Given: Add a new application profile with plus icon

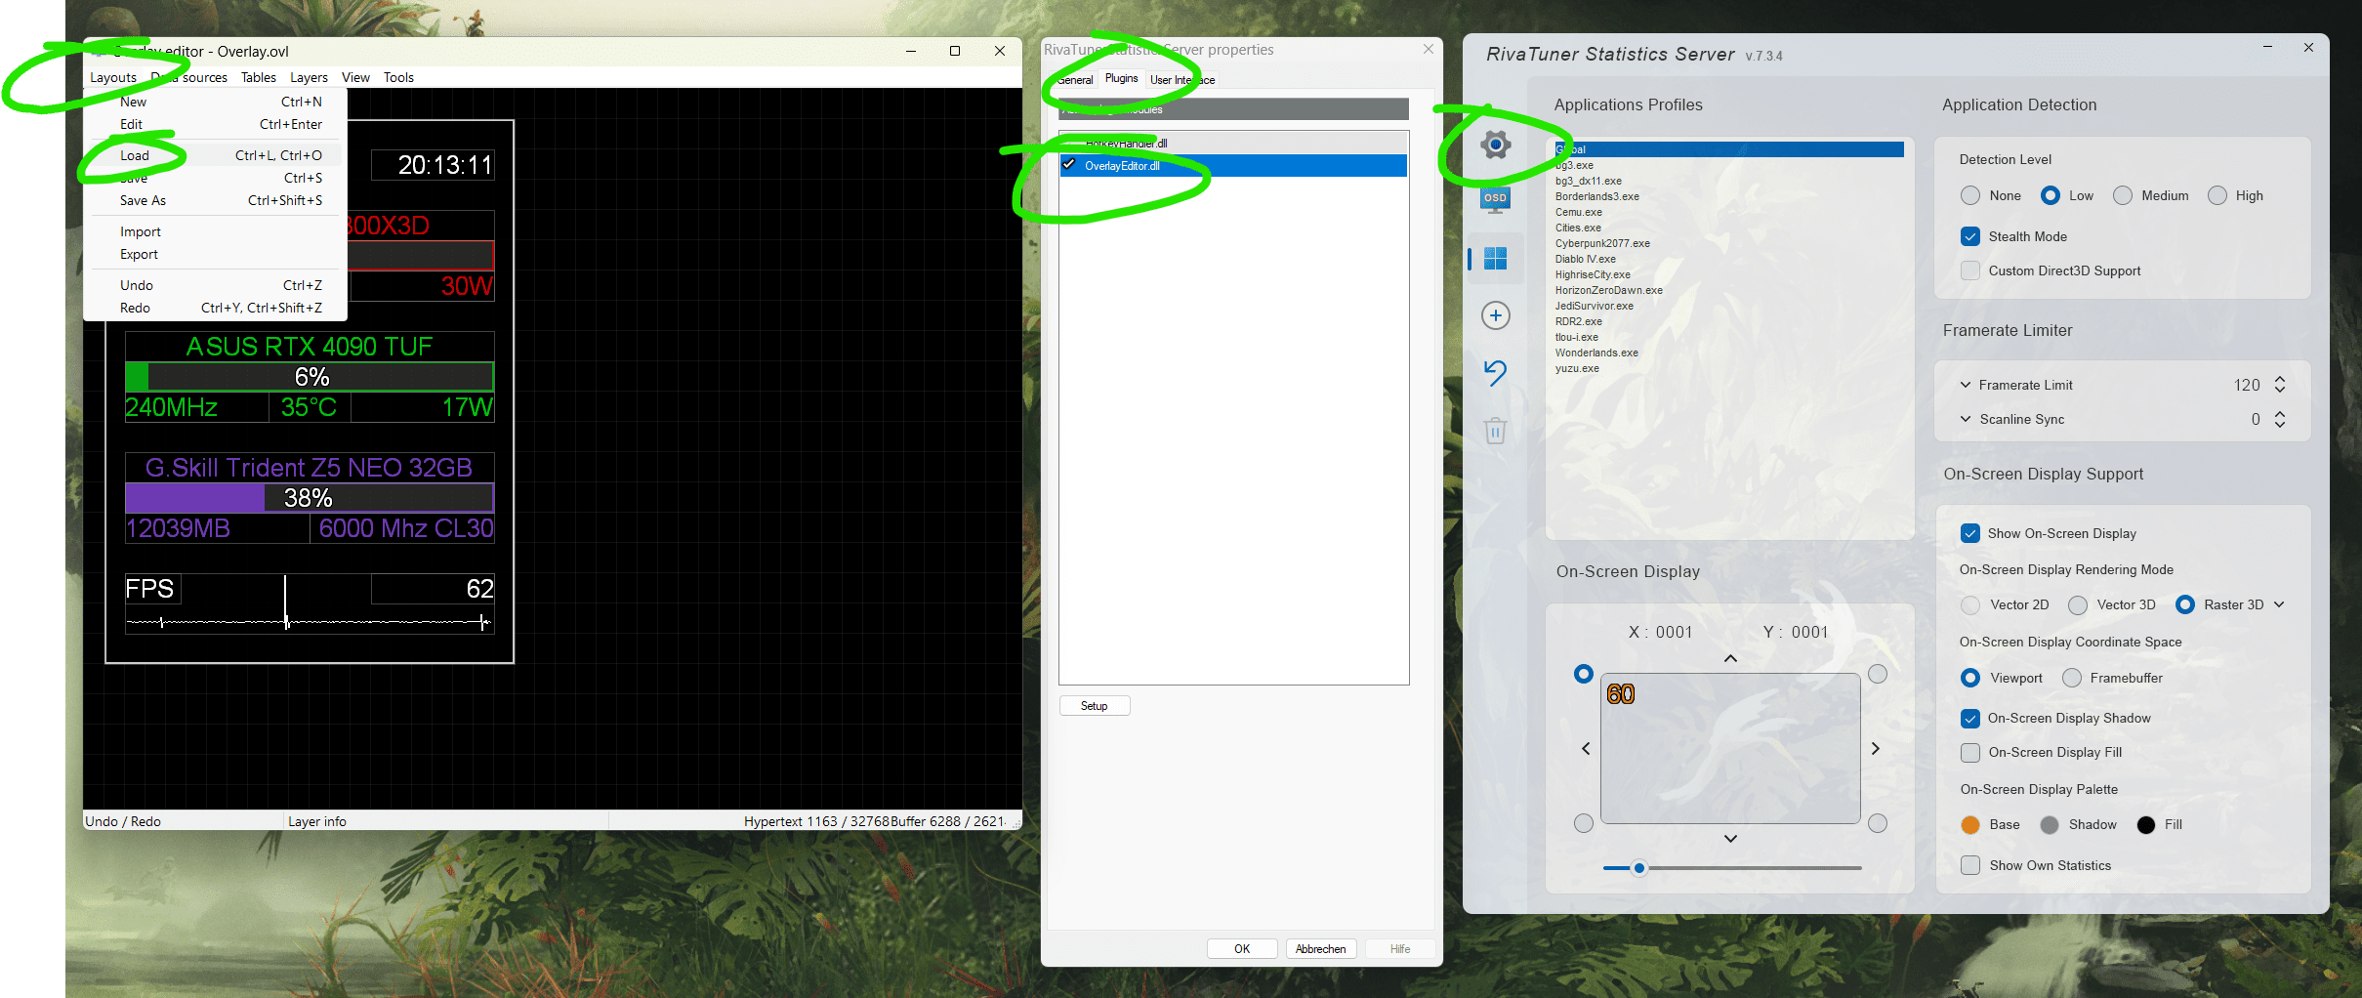Looking at the screenshot, I should [x=1495, y=315].
